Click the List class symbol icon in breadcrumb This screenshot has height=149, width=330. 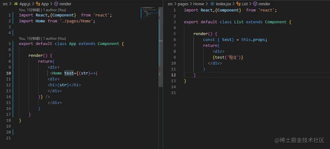[239, 4]
